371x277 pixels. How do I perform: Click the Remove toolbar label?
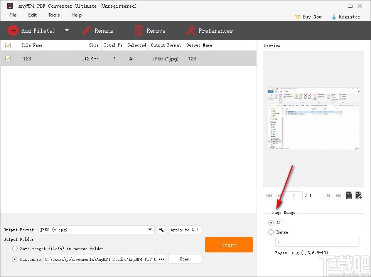click(156, 31)
